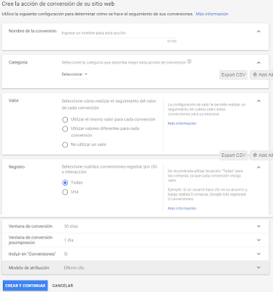Click the 30 días value text

click(x=71, y=226)
